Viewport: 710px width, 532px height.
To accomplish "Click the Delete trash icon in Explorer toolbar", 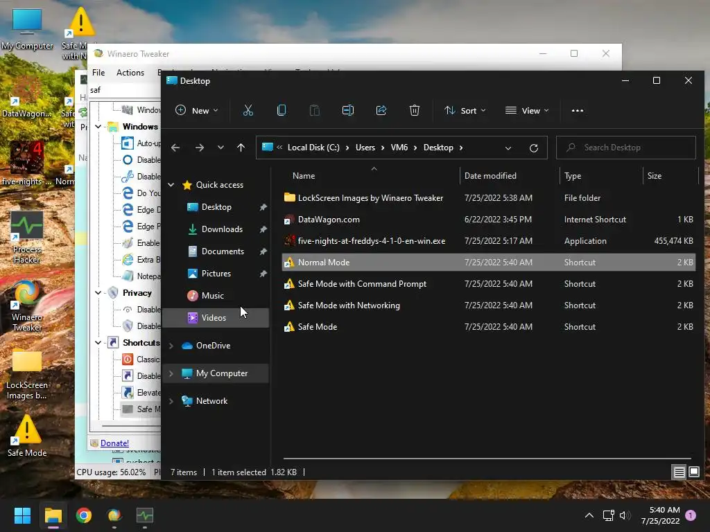I will click(415, 110).
